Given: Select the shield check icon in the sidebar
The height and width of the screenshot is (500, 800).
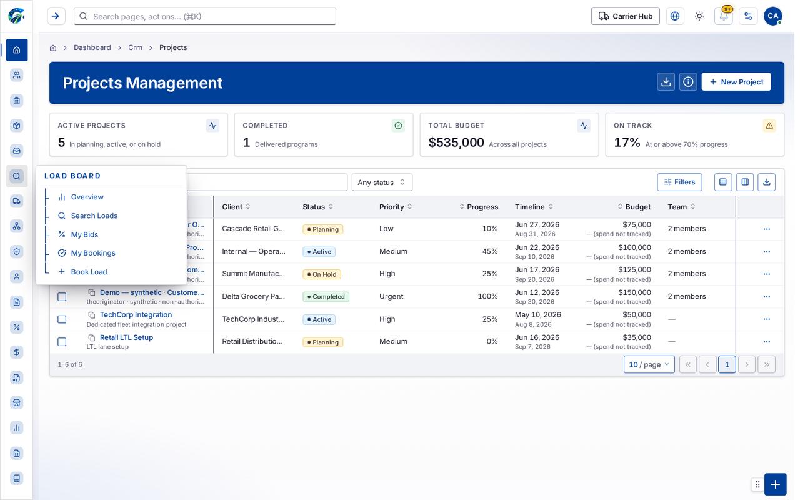Looking at the screenshot, I should coord(17,251).
